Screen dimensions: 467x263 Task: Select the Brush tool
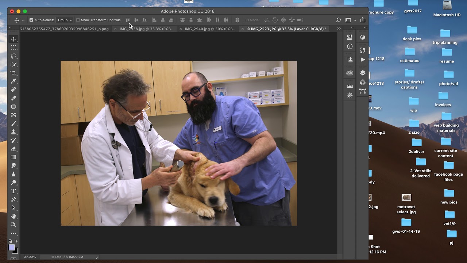tap(13, 123)
